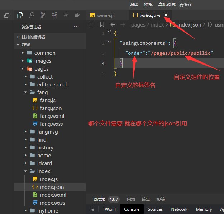The height and width of the screenshot is (214, 224).
Task: Click the 真机调试 button
Action: [x=167, y=4]
